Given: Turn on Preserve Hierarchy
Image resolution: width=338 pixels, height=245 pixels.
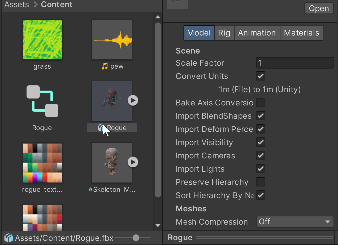Looking at the screenshot, I should pyautogui.click(x=261, y=182).
